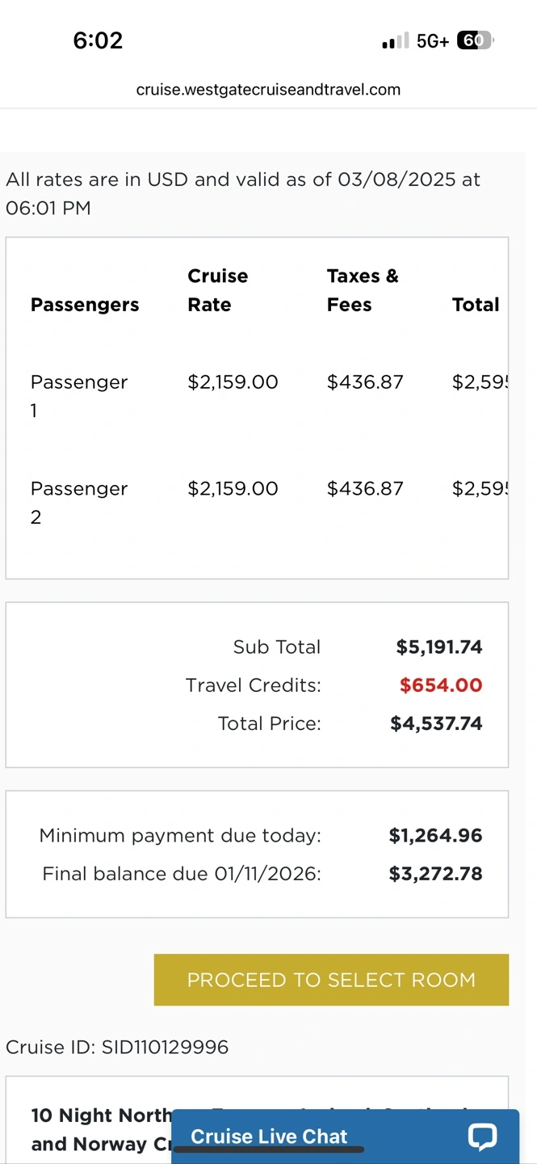Open the Cruise Live Chat widget
537x1164 pixels.
click(269, 1137)
